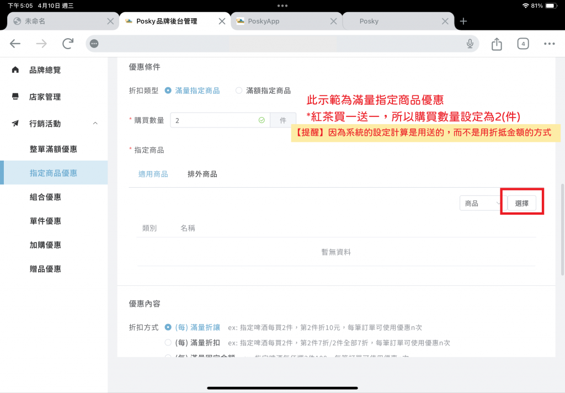Image resolution: width=565 pixels, height=393 pixels.
Task: Click the 優惠內容 section heading
Action: [x=145, y=304]
